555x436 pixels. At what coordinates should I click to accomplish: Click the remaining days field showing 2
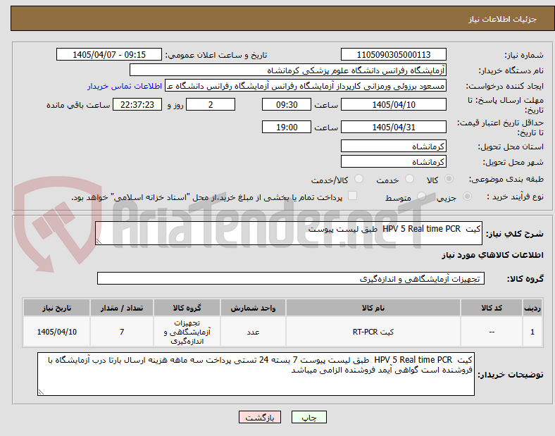(211, 105)
